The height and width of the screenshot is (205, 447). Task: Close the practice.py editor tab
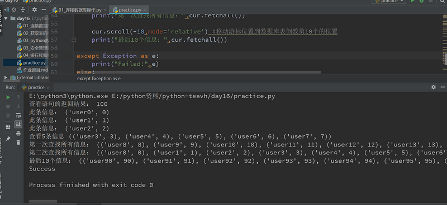(x=145, y=10)
